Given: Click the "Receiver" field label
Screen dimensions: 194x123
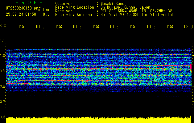Looking at the screenshot, I should (x=64, y=11).
